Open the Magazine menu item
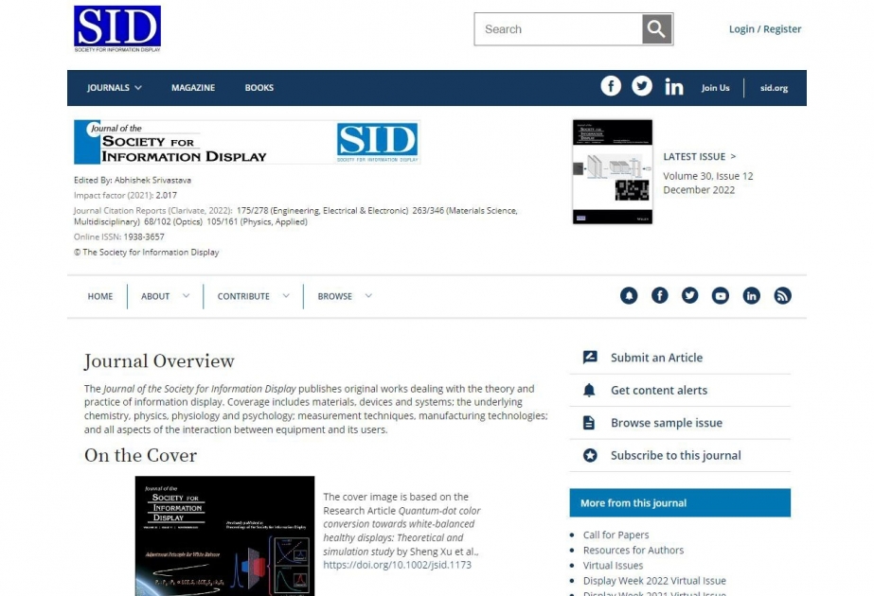The height and width of the screenshot is (596, 874). pos(193,87)
